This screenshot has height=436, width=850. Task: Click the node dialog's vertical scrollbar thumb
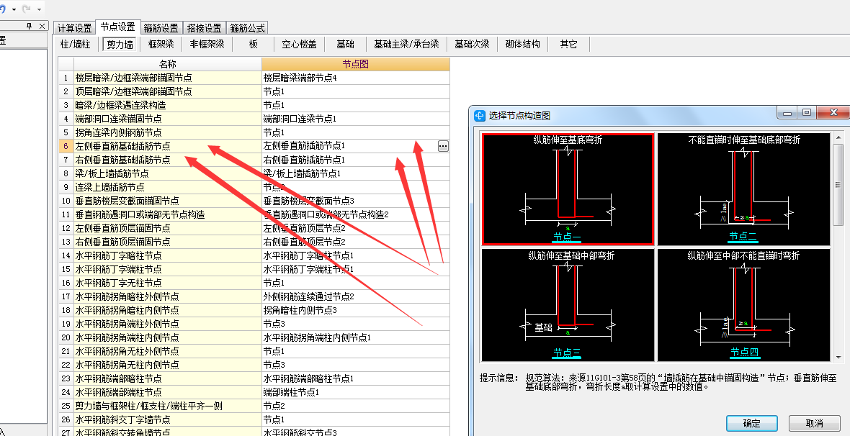[838, 184]
